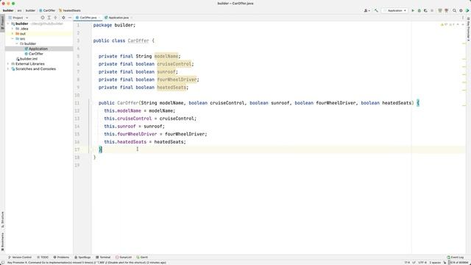Open Search Everywhere magnifier icon
Viewport: 471px width, 265px height.
click(x=455, y=10)
